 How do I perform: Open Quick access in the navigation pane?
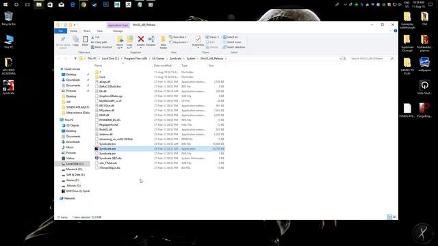tap(72, 69)
